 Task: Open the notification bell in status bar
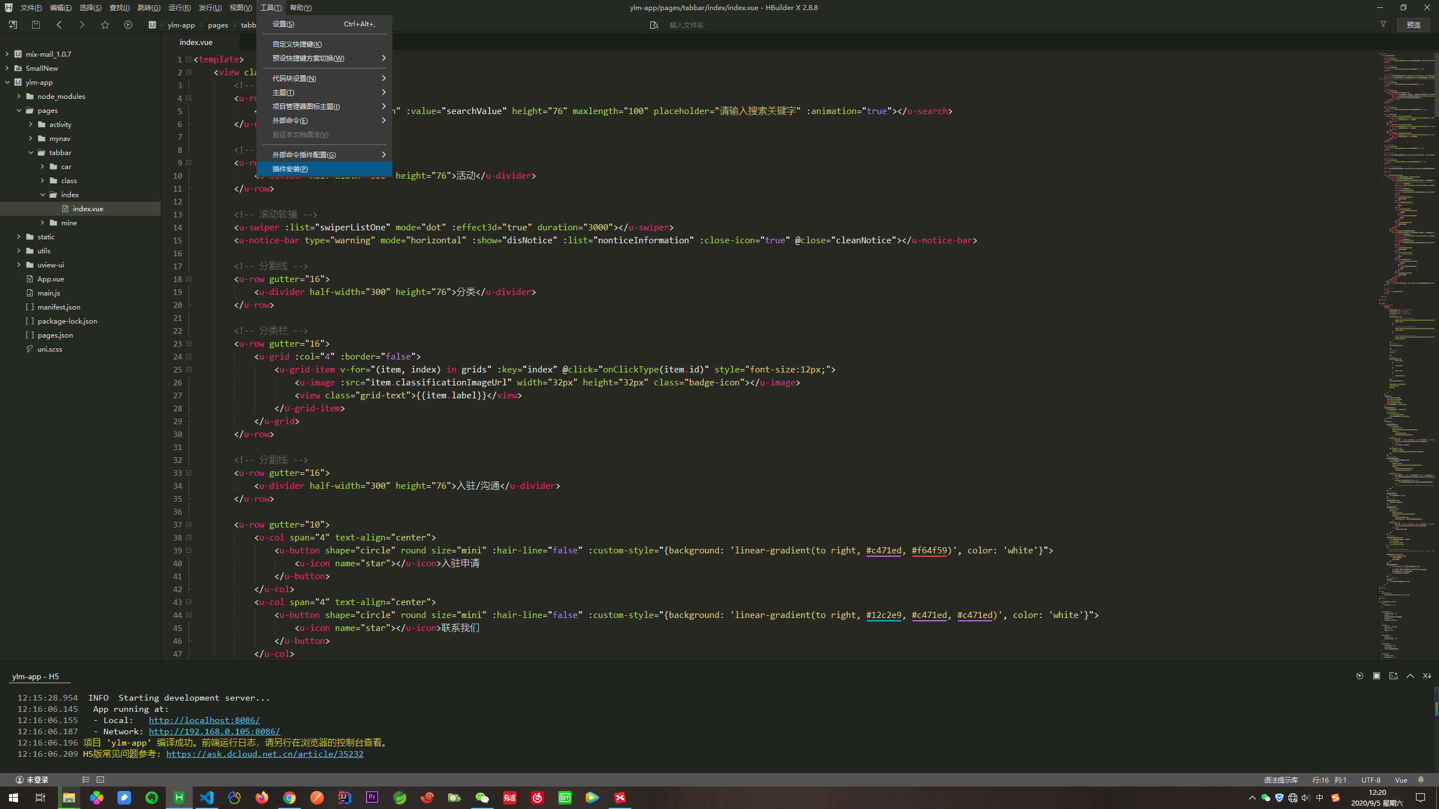(1421, 780)
